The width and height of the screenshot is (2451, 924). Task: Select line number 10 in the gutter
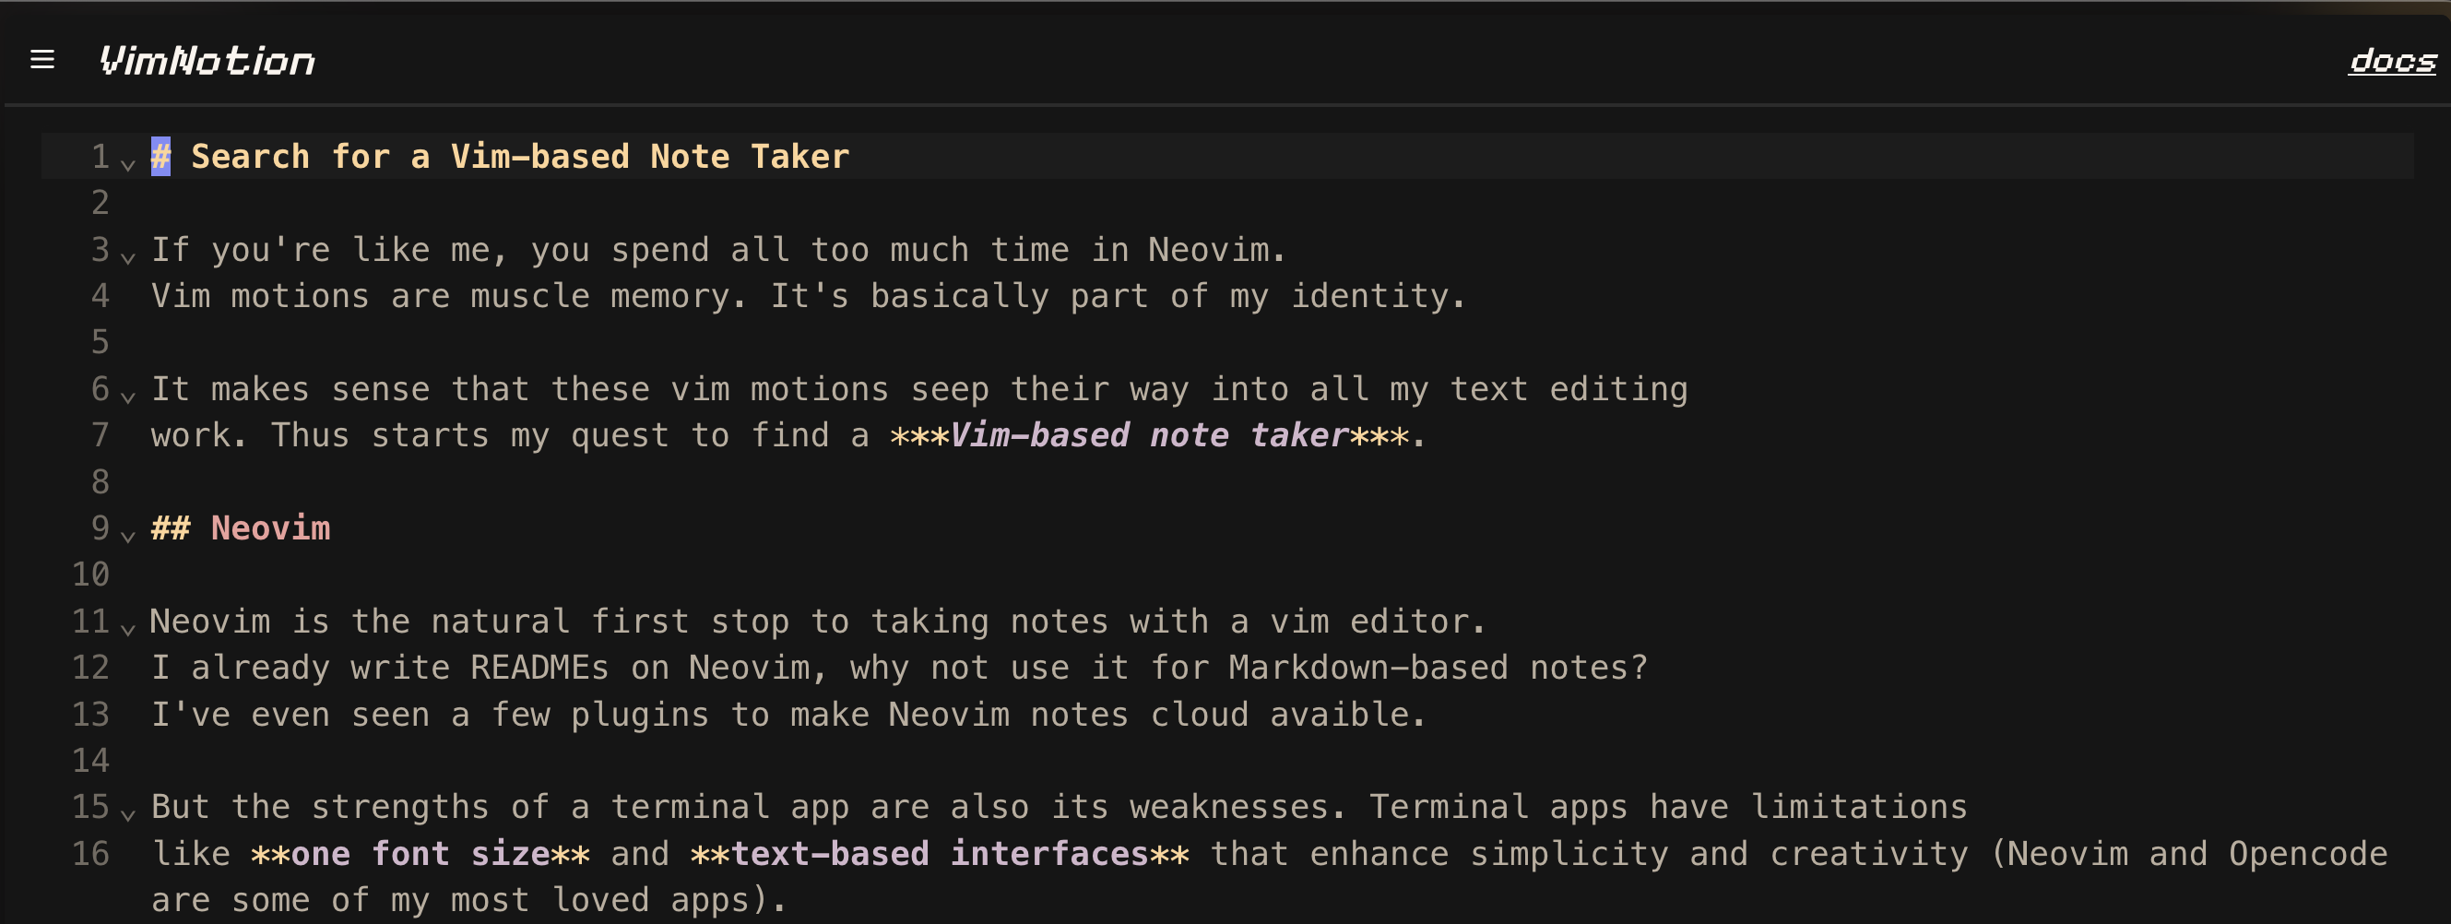click(91, 575)
